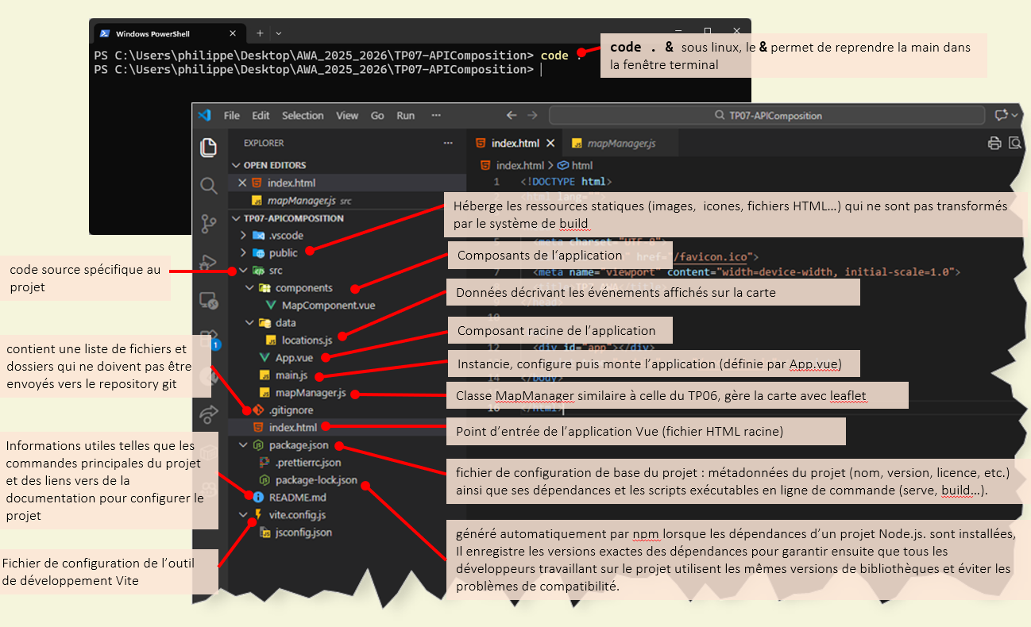Open the Search view in the activity bar
The width and height of the screenshot is (1031, 627).
click(208, 186)
